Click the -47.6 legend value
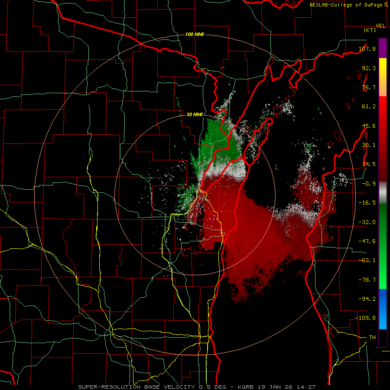The image size is (390, 390). (367, 241)
